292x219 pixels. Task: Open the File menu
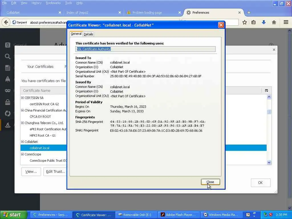[x=4, y=3]
